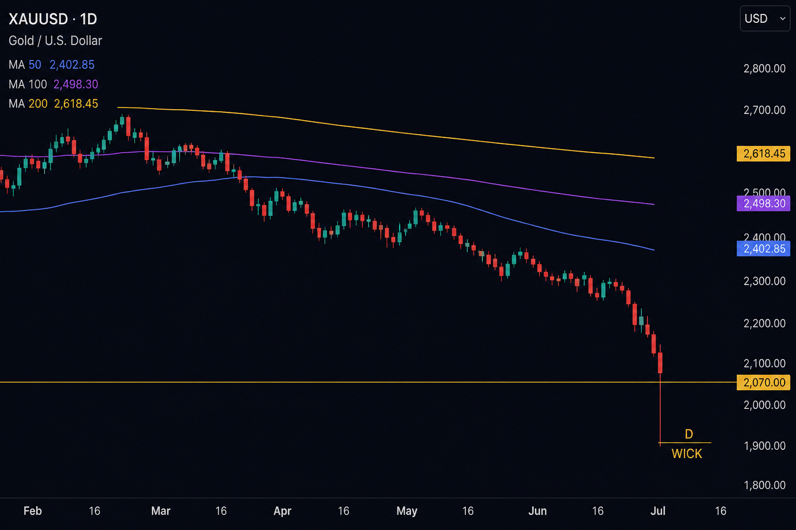This screenshot has height=530, width=796.
Task: Click the 1,800.00 price axis label
Action: click(764, 485)
